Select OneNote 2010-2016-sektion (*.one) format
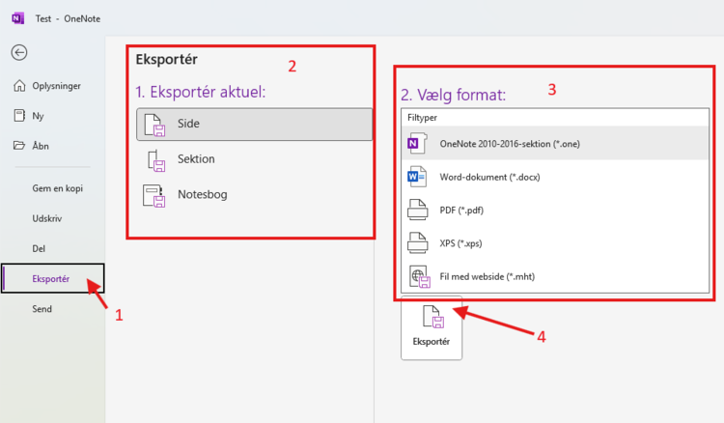 tap(509, 144)
